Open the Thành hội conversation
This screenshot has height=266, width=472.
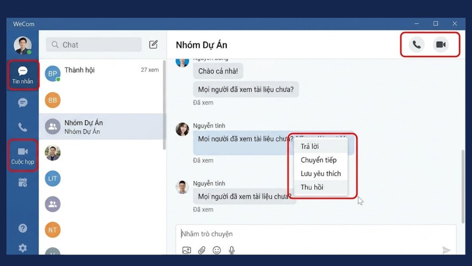[x=101, y=73]
